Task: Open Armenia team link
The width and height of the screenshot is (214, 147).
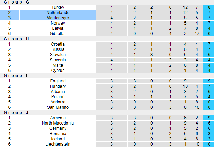Action: pos(58,118)
